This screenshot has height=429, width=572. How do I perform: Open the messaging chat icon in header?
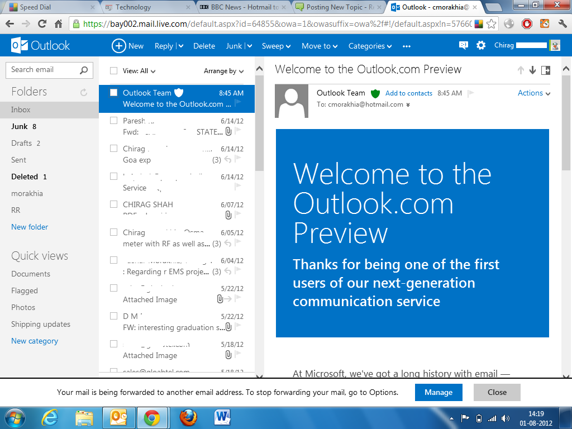pyautogui.click(x=463, y=45)
